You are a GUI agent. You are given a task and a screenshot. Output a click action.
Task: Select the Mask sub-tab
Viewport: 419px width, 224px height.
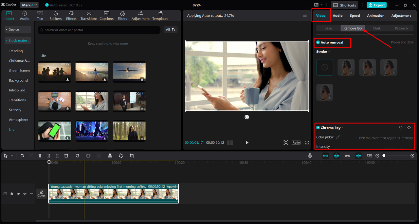point(377,28)
